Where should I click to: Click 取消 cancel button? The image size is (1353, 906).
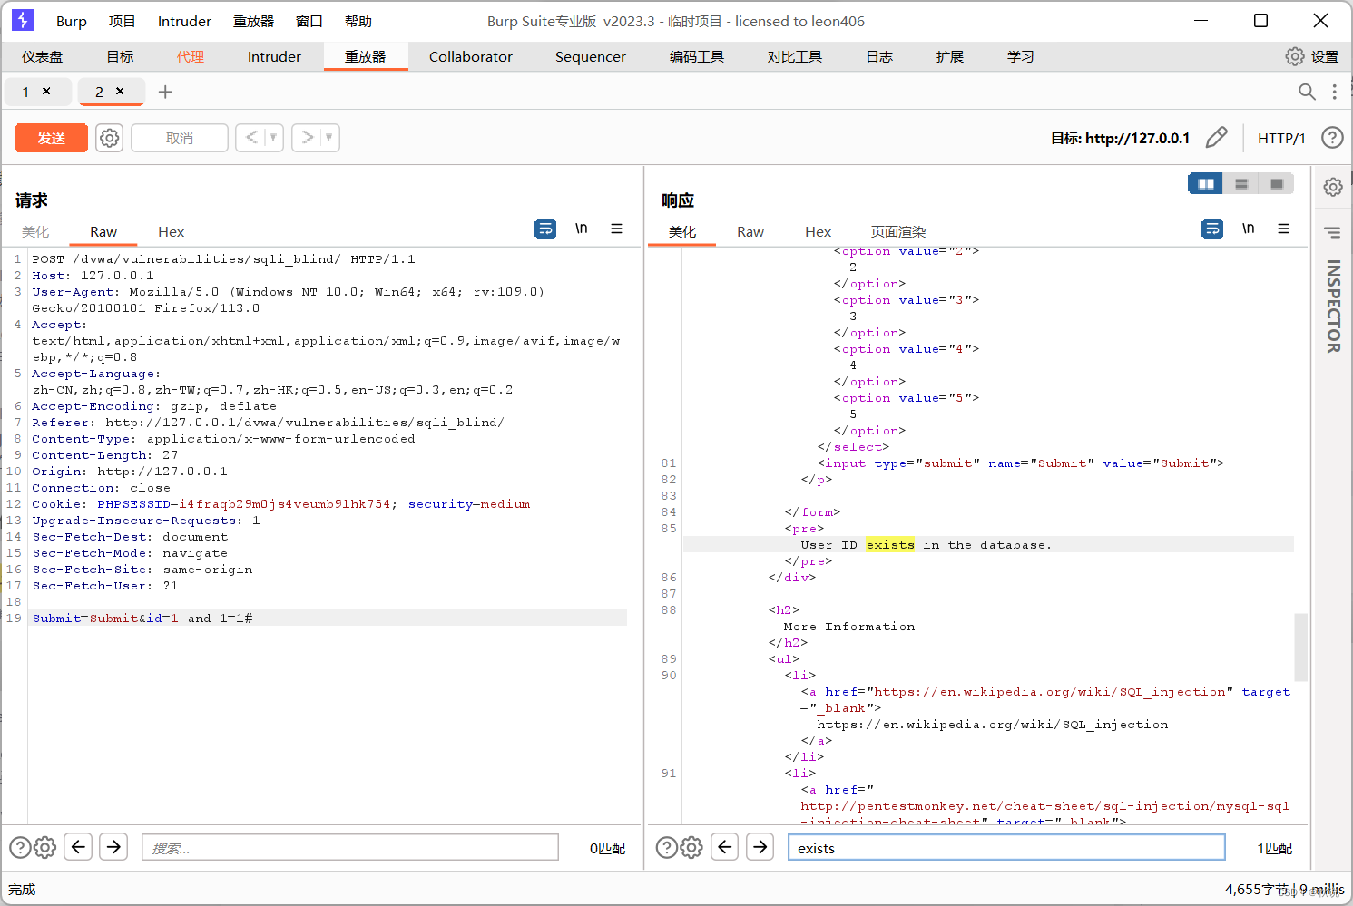(x=180, y=138)
